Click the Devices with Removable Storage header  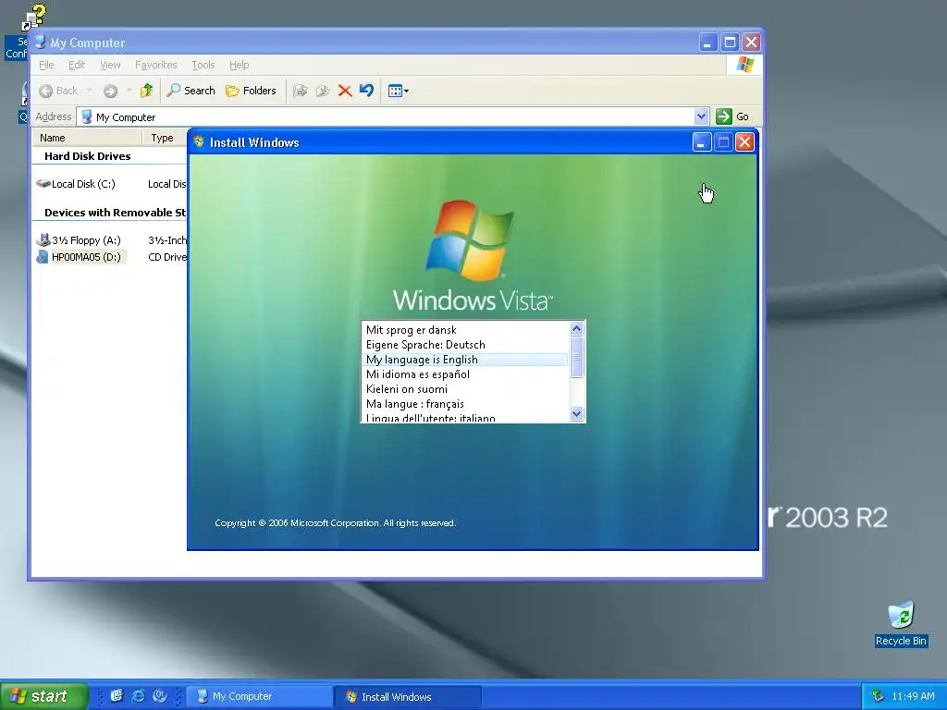[115, 213]
